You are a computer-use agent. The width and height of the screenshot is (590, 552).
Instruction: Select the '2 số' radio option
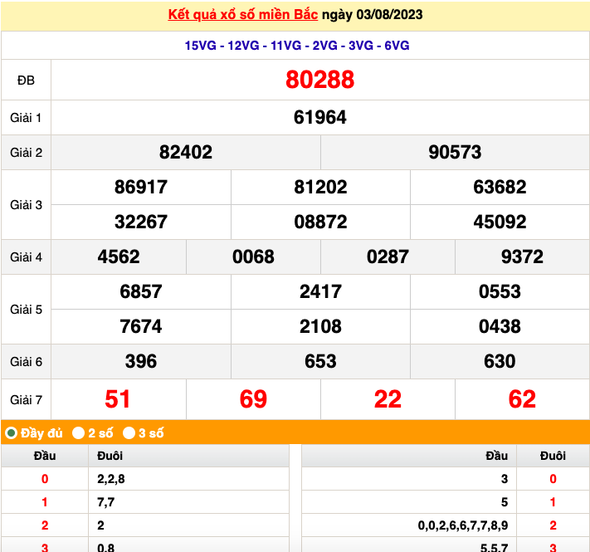point(78,432)
